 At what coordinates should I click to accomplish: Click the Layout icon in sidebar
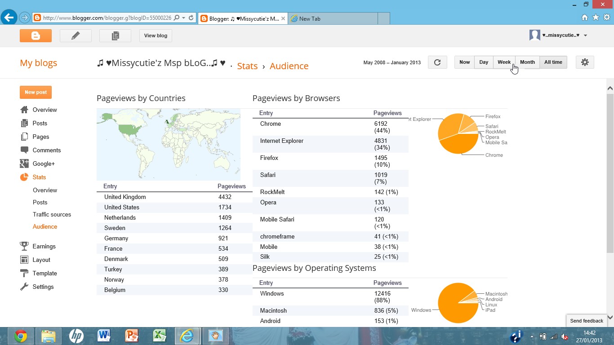click(x=24, y=260)
